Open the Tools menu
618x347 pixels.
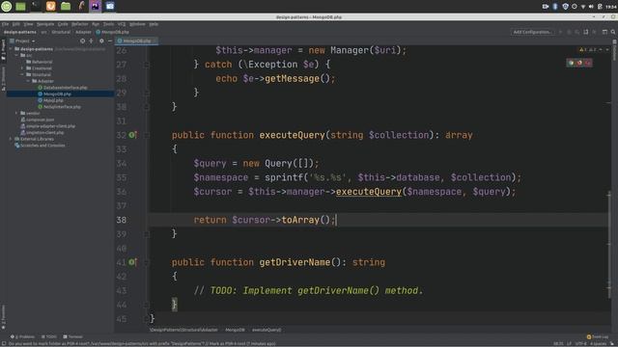coord(108,24)
